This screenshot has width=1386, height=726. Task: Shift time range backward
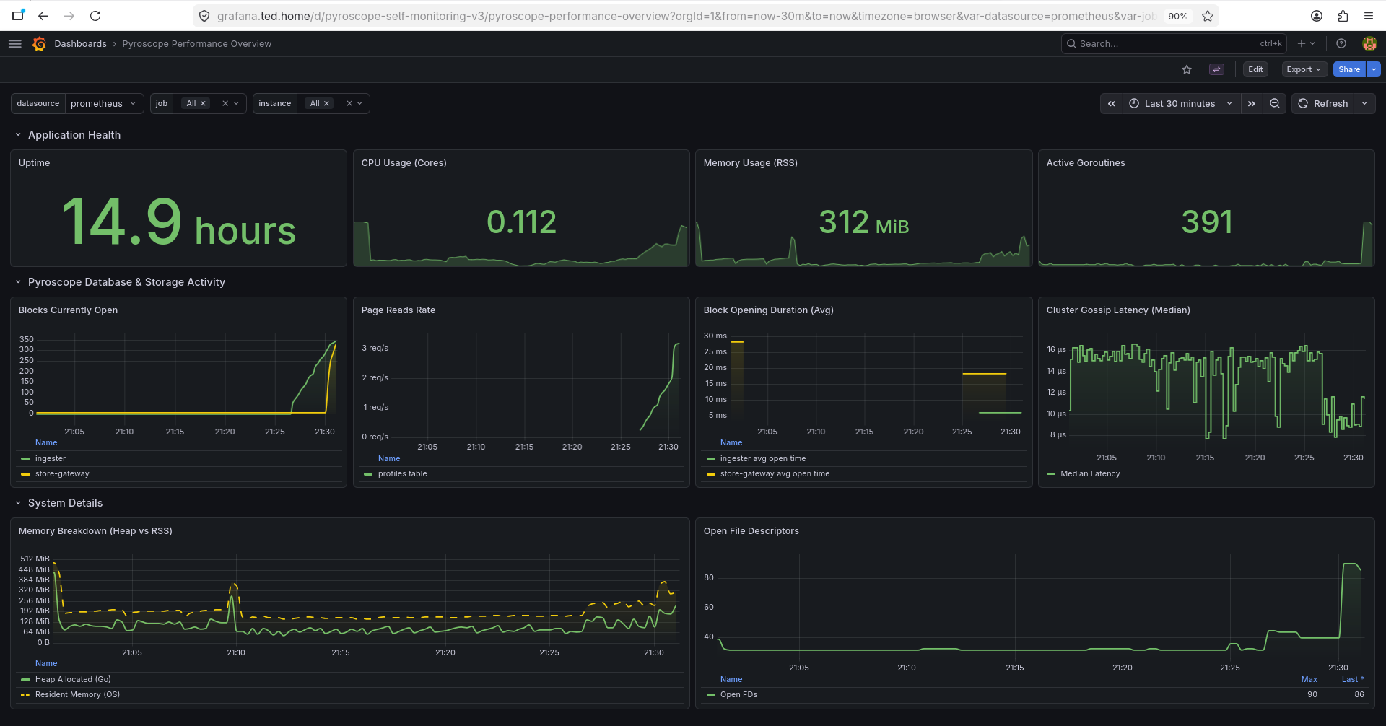(1112, 104)
